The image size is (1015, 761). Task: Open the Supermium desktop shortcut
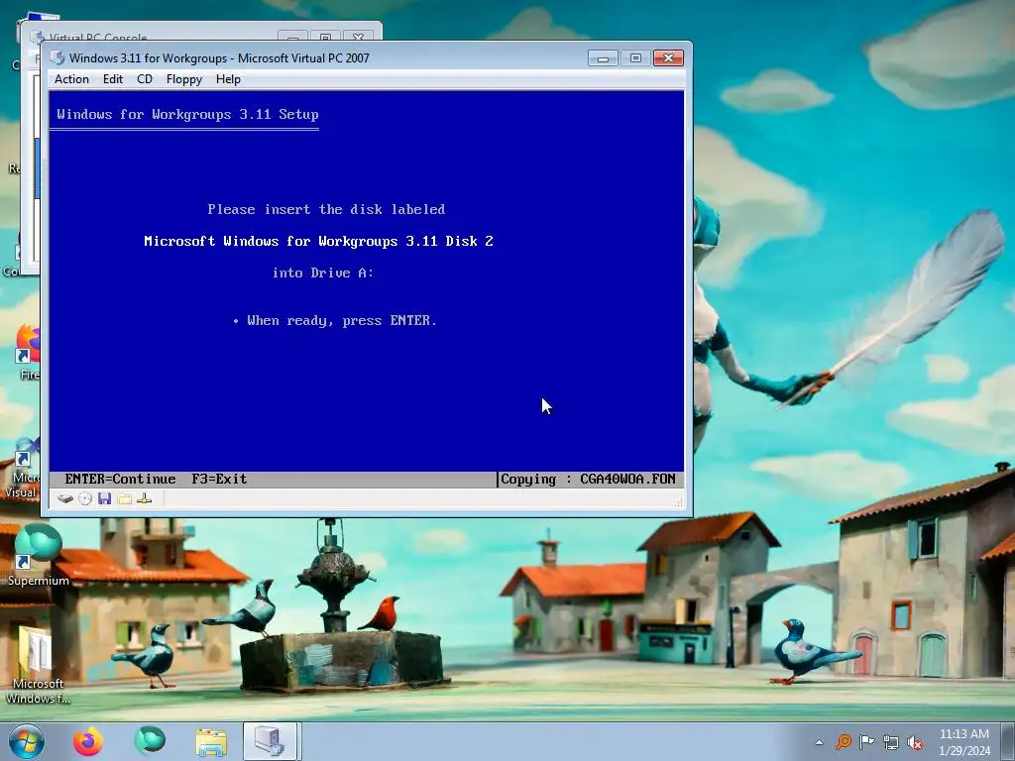point(38,555)
